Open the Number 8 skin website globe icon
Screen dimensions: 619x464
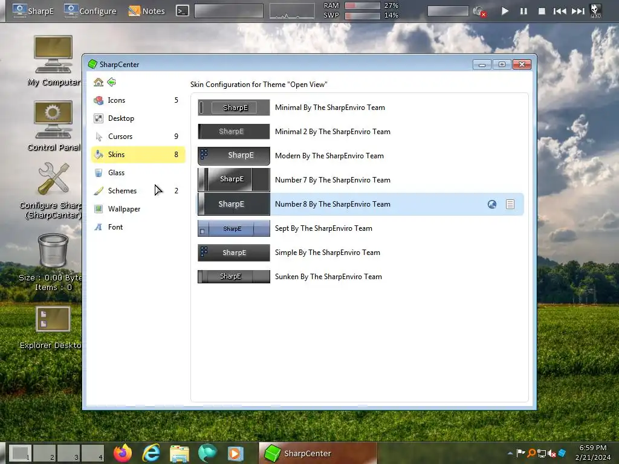coord(492,204)
